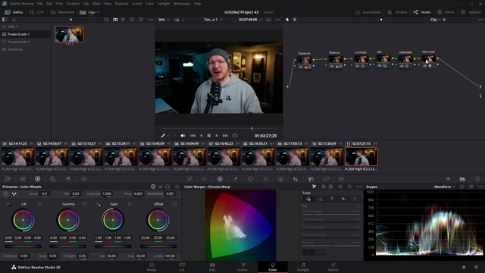This screenshot has width=485, height=273.
Task: Toggle the Timeline panel button
Action: pyautogui.click(x=397, y=12)
